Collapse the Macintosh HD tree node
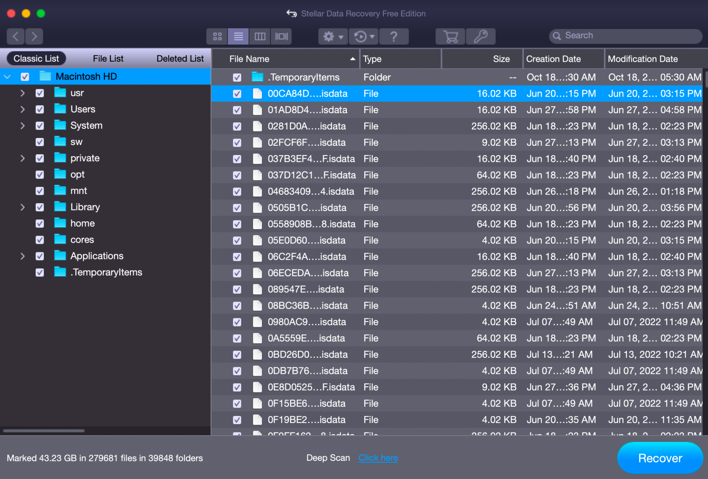This screenshot has width=708, height=479. tap(7, 77)
